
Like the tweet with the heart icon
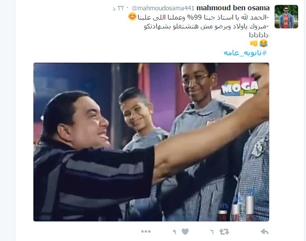pos(185,232)
